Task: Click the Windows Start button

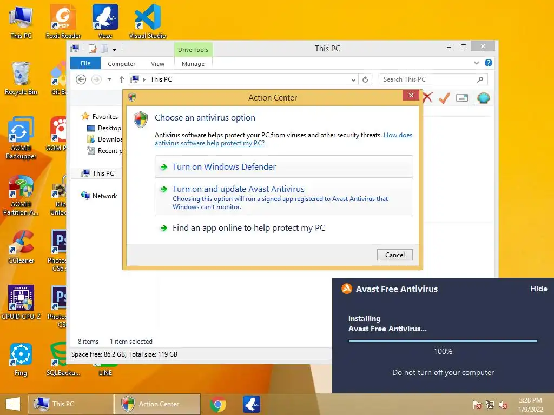Action: (x=13, y=404)
